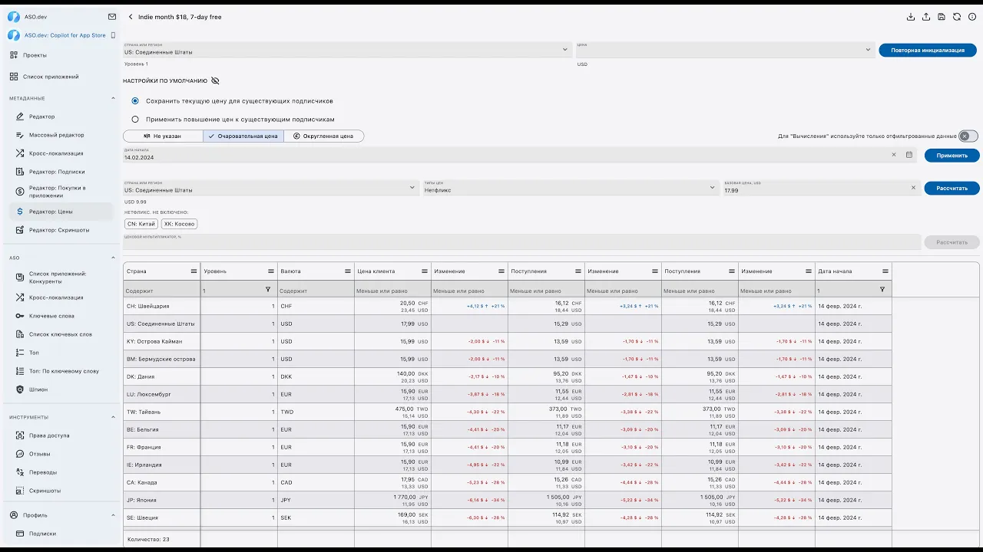Screen dimensions: 983x552
Task: Select the Округленная цена option
Action: click(x=323, y=136)
